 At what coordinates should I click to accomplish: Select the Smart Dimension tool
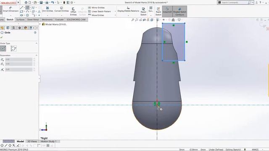click(x=11, y=10)
